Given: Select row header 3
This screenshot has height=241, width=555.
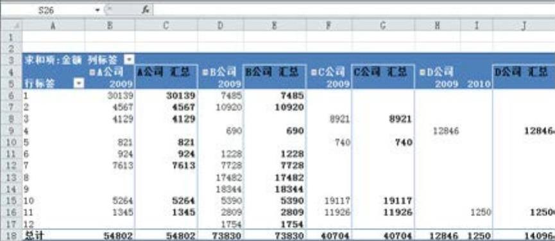Looking at the screenshot, I should 12,60.
